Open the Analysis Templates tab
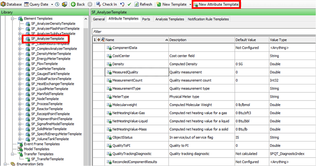The width and height of the screenshot is (316, 166). click(170, 19)
